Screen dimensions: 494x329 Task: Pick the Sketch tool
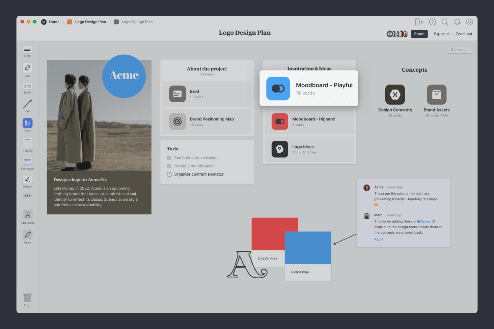(27, 180)
